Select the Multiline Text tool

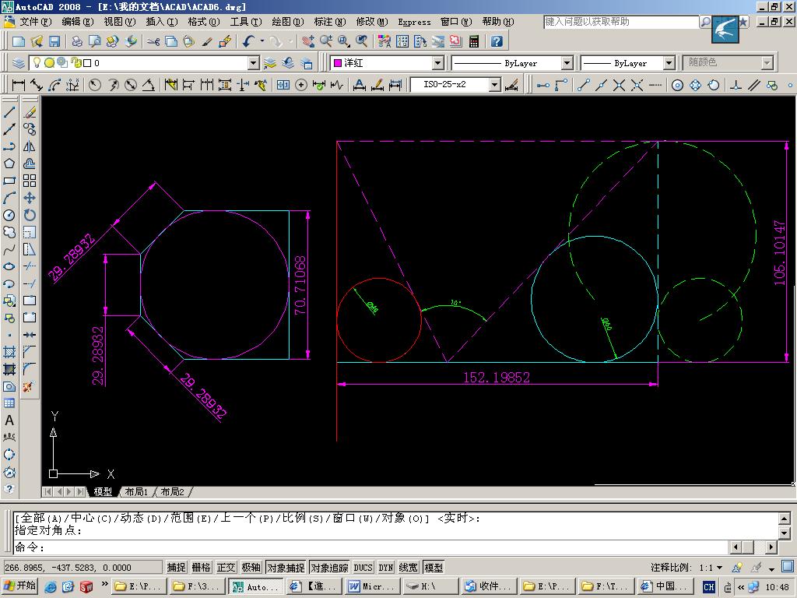coord(9,420)
